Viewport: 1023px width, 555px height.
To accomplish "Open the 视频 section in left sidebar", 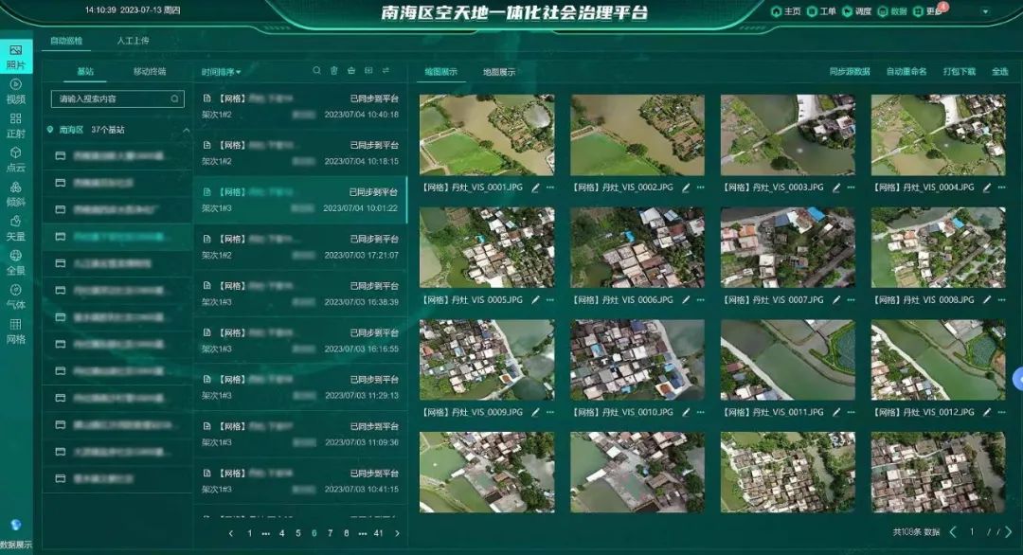I will [15, 90].
